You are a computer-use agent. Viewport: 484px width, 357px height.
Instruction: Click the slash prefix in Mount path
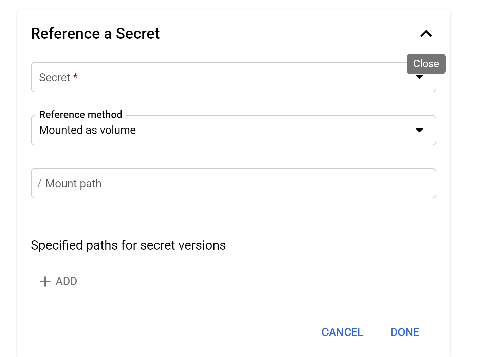tap(40, 183)
